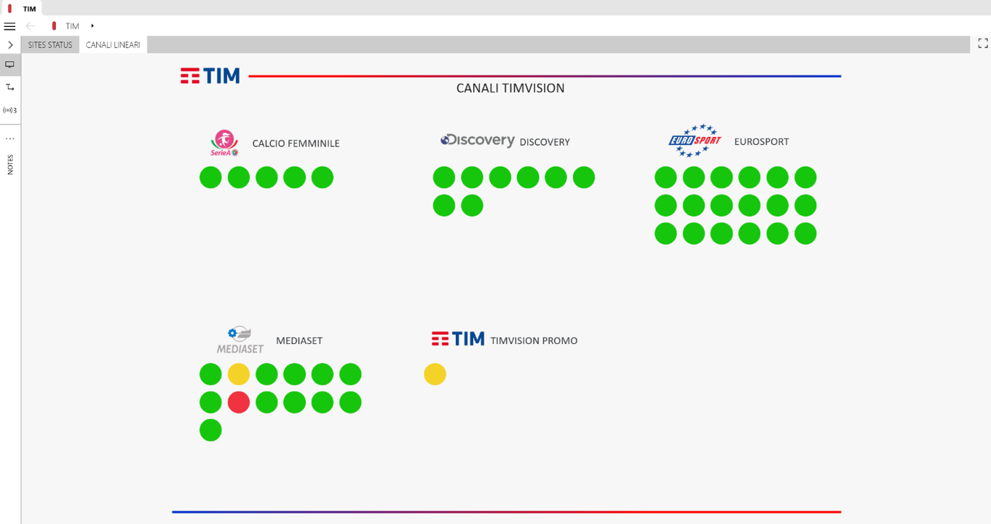
Task: Select the red status circle under Mediaset
Action: [239, 402]
